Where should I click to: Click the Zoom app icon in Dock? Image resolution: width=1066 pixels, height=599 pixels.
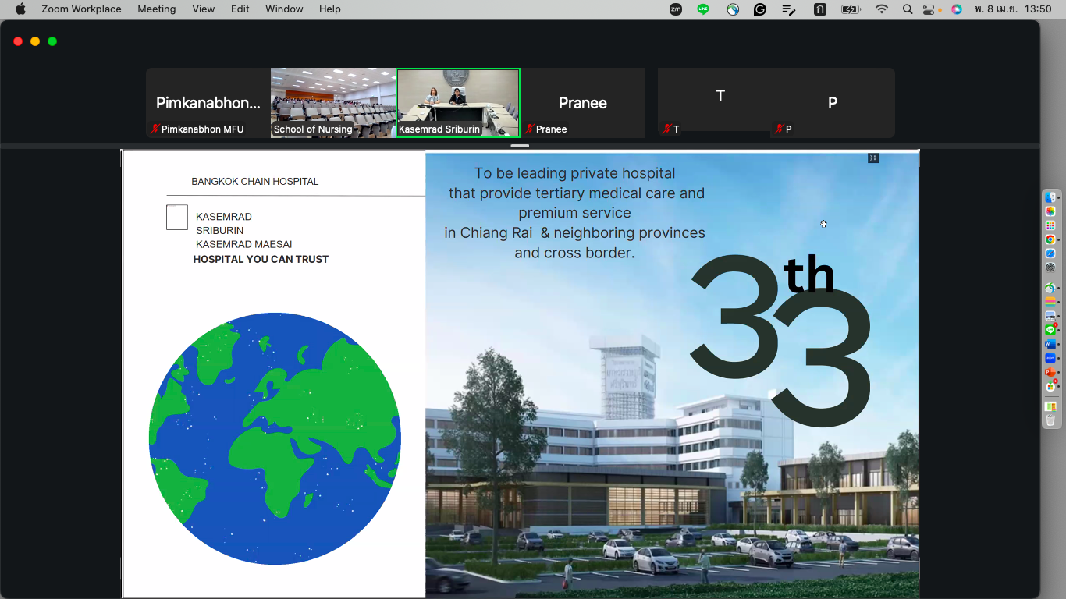[1050, 358]
